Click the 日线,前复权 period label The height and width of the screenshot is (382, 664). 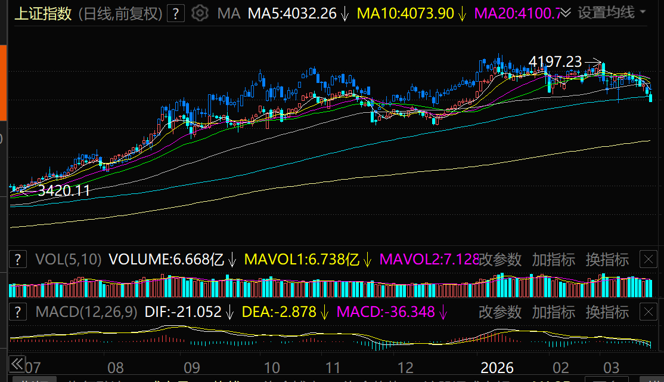(120, 13)
